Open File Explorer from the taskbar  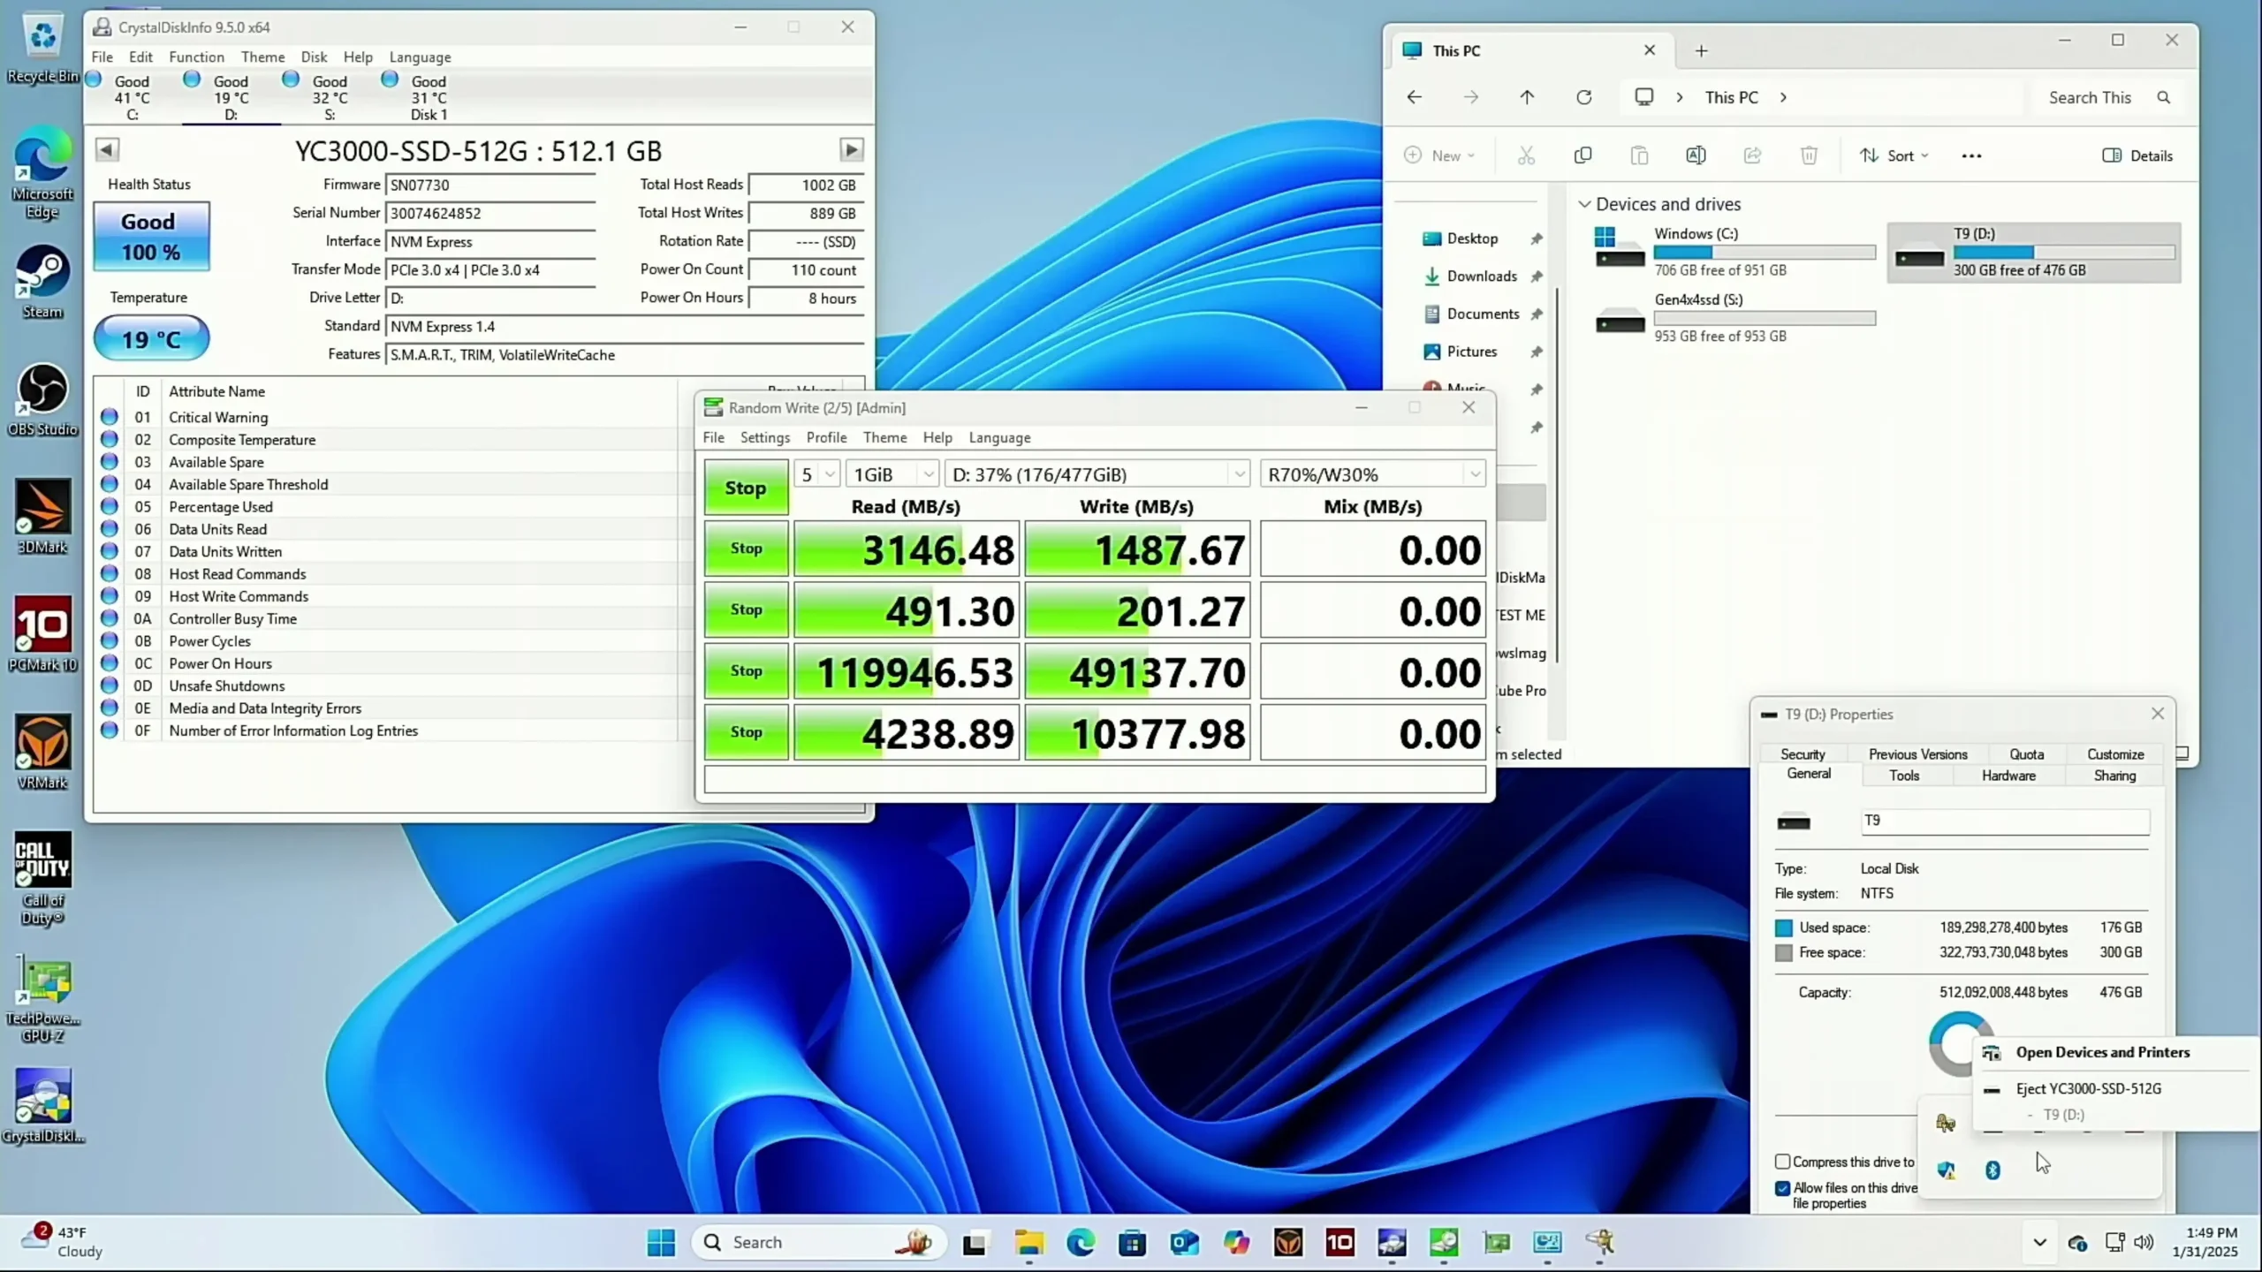coord(1029,1242)
